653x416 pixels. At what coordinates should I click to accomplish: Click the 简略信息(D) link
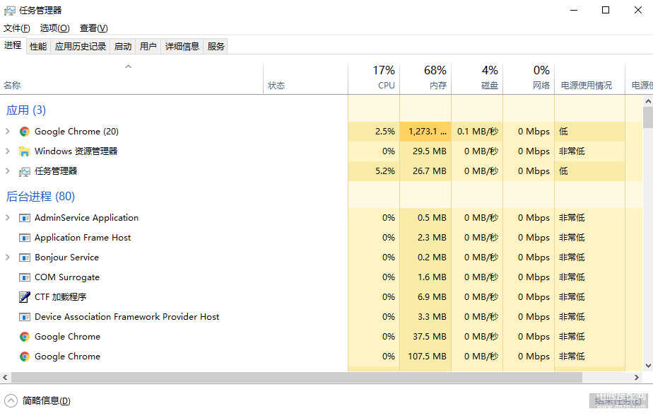pyautogui.click(x=46, y=401)
